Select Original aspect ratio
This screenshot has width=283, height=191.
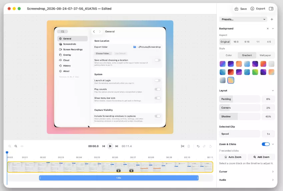225,42
